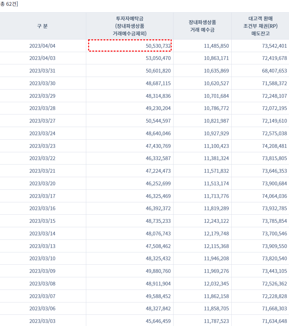Select the value 48,735,233

click(x=158, y=221)
